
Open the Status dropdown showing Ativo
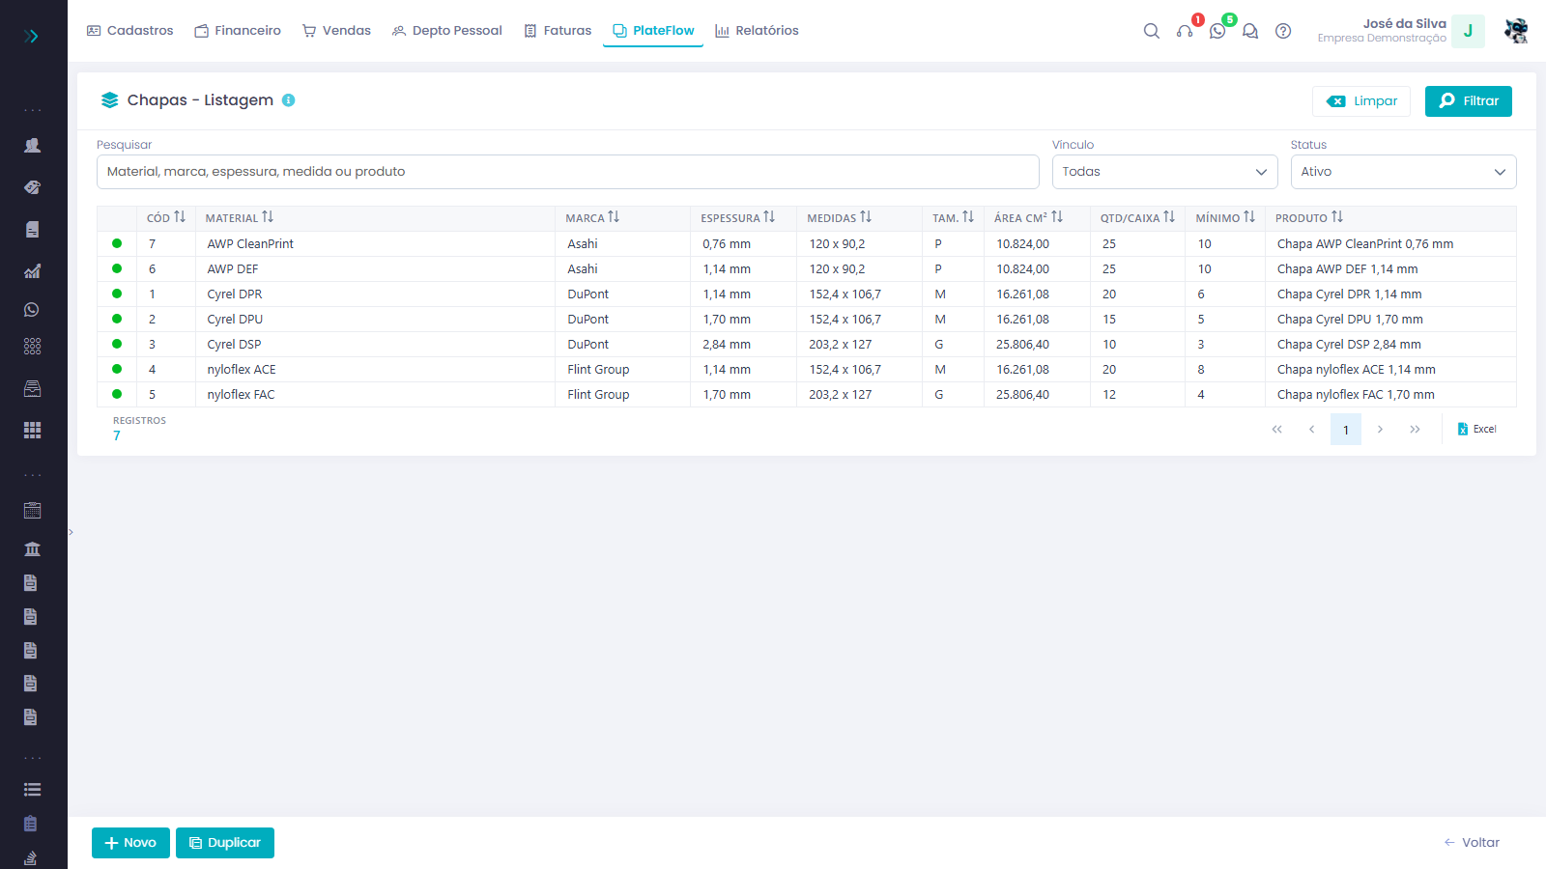(1403, 172)
